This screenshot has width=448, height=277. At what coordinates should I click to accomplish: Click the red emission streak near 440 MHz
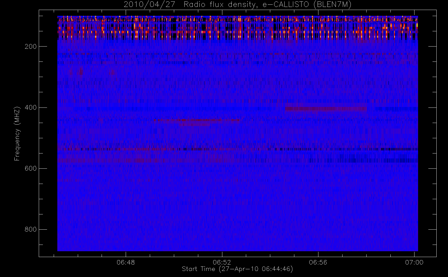197,120
